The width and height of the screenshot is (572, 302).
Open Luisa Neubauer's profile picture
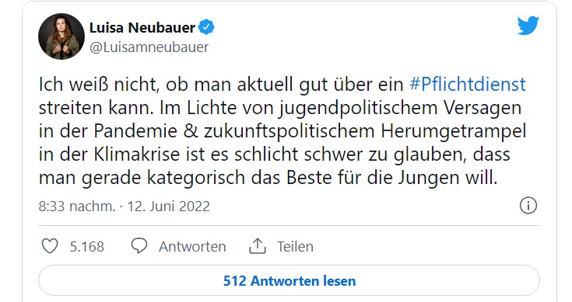(x=61, y=36)
